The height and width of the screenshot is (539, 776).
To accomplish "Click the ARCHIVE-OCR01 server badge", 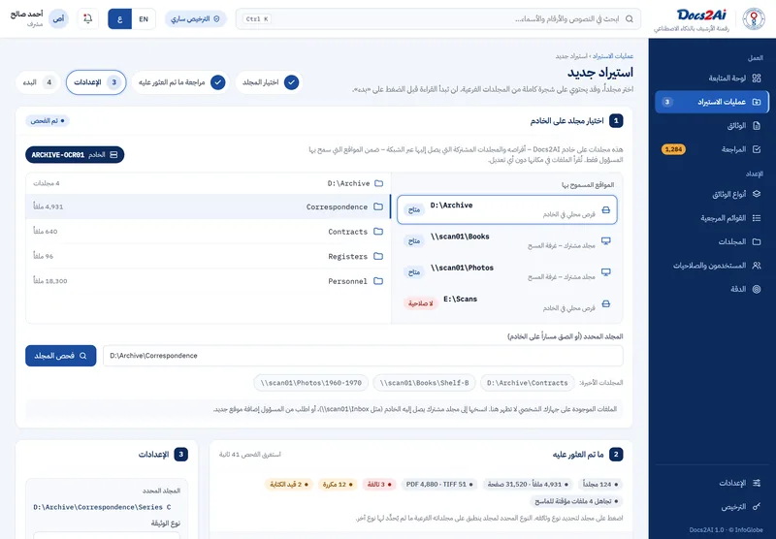I will (75, 155).
